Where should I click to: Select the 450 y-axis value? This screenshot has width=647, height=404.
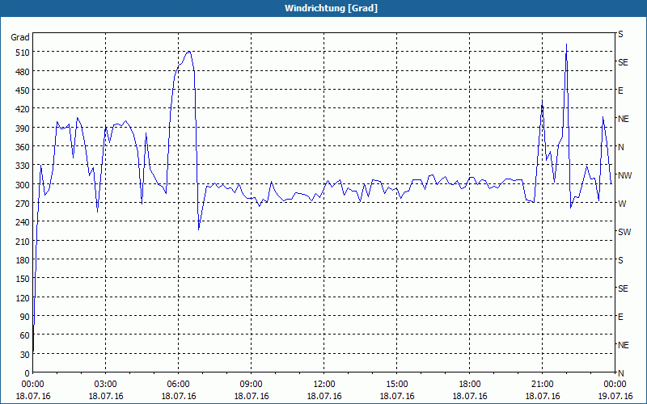pos(23,90)
